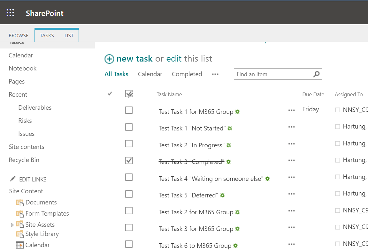Click the plus icon for new task

tap(109, 59)
